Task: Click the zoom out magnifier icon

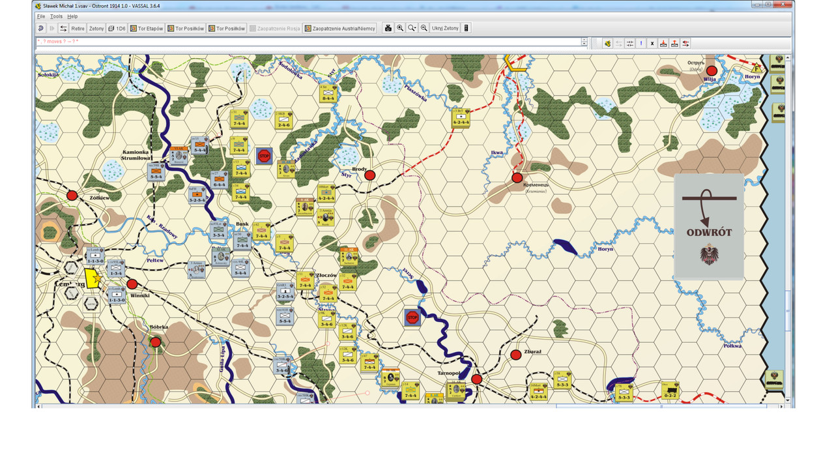Action: (x=424, y=28)
